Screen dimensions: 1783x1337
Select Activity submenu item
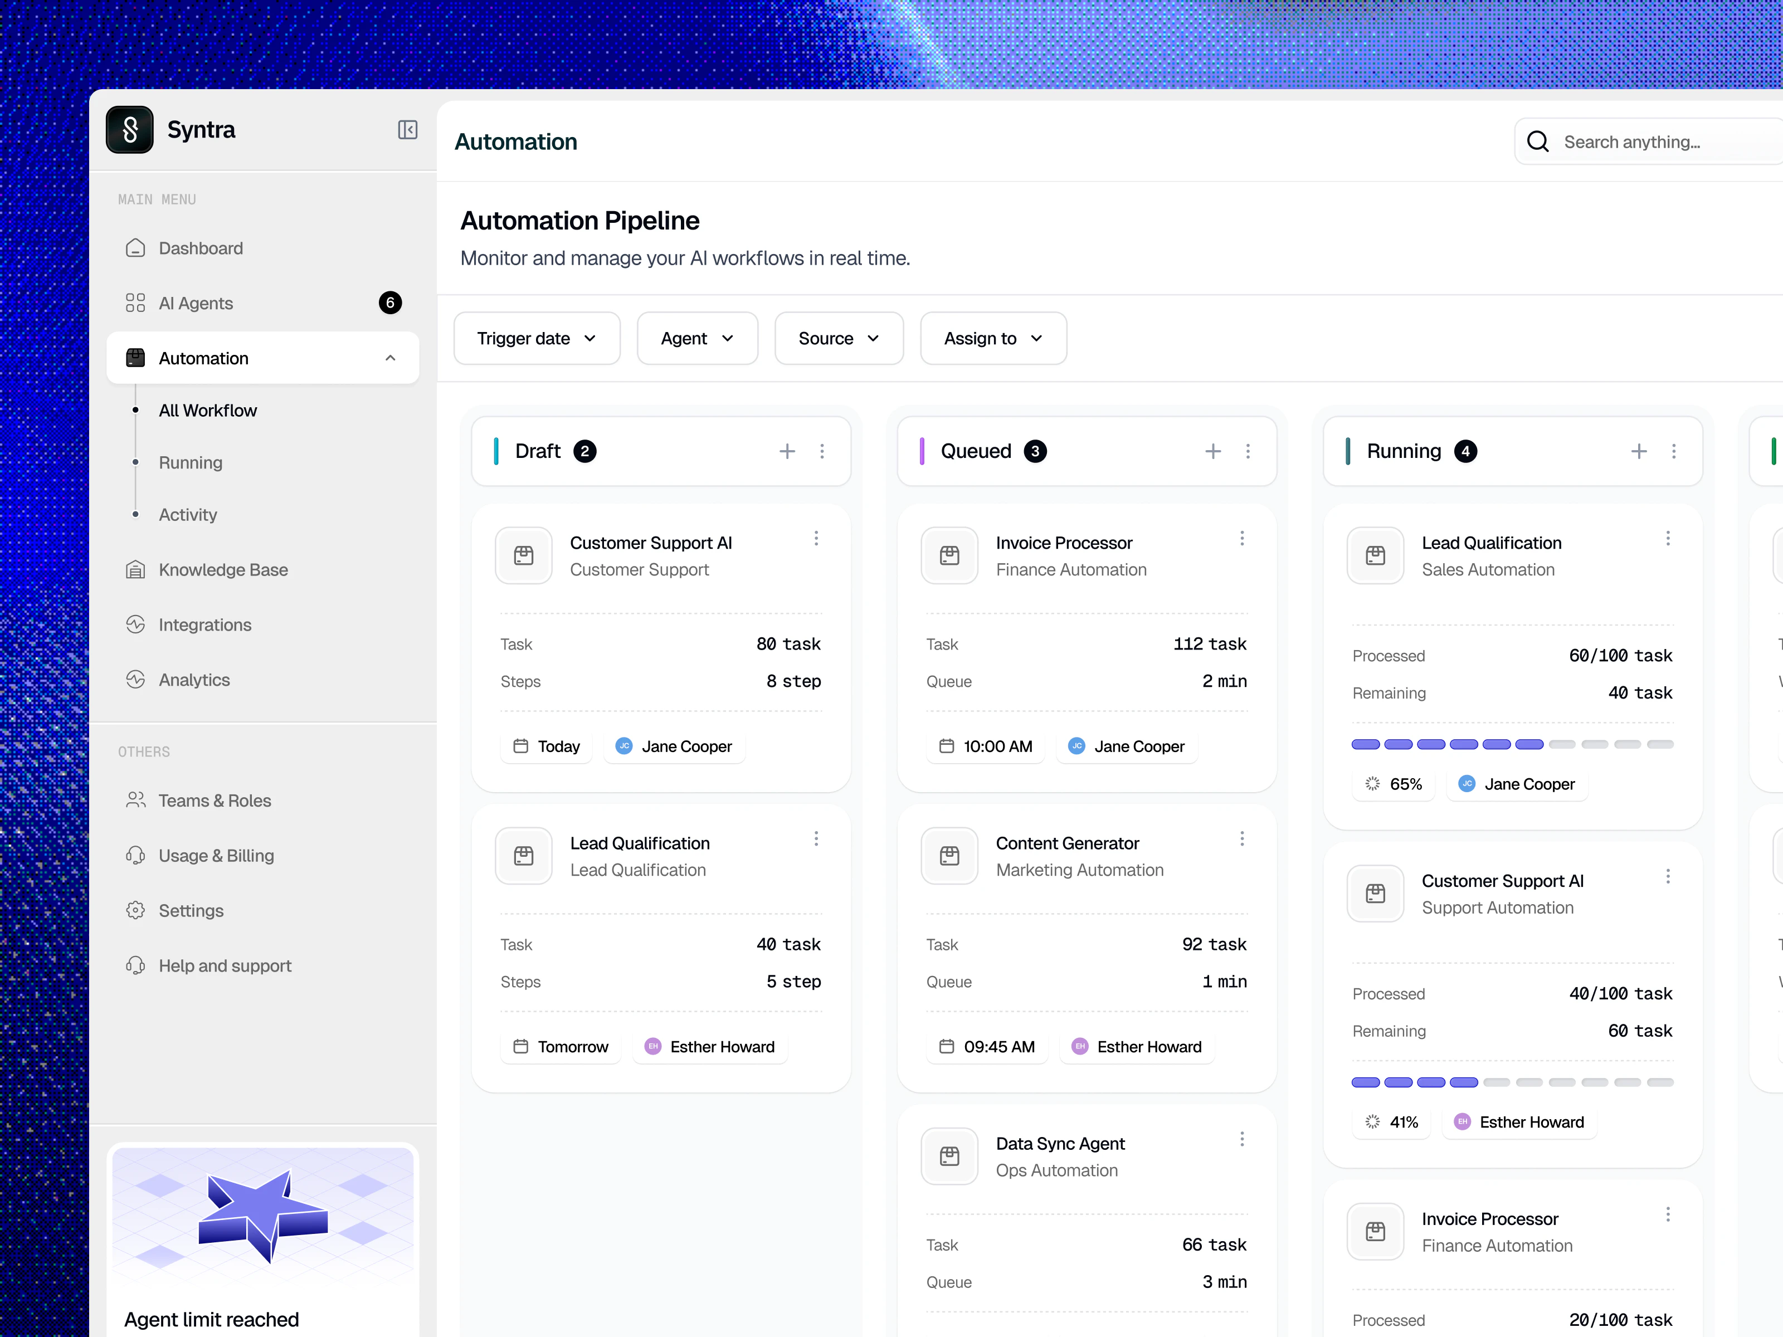pyautogui.click(x=188, y=514)
